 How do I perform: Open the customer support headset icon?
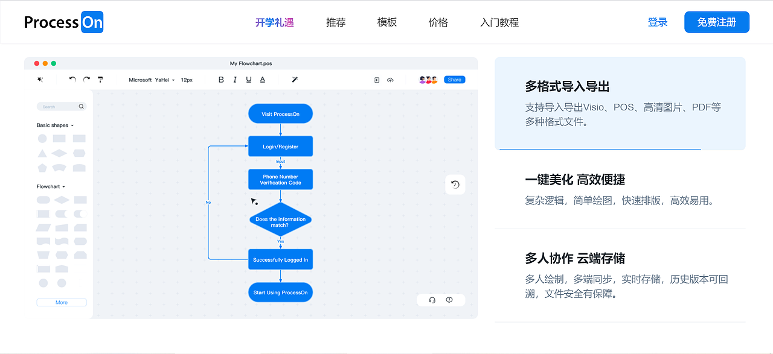point(431,300)
